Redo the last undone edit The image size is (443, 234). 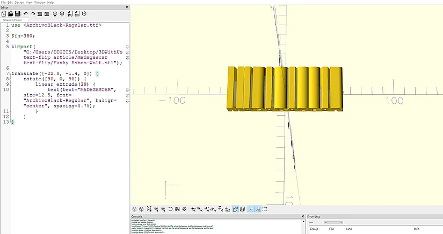pyautogui.click(x=33, y=14)
